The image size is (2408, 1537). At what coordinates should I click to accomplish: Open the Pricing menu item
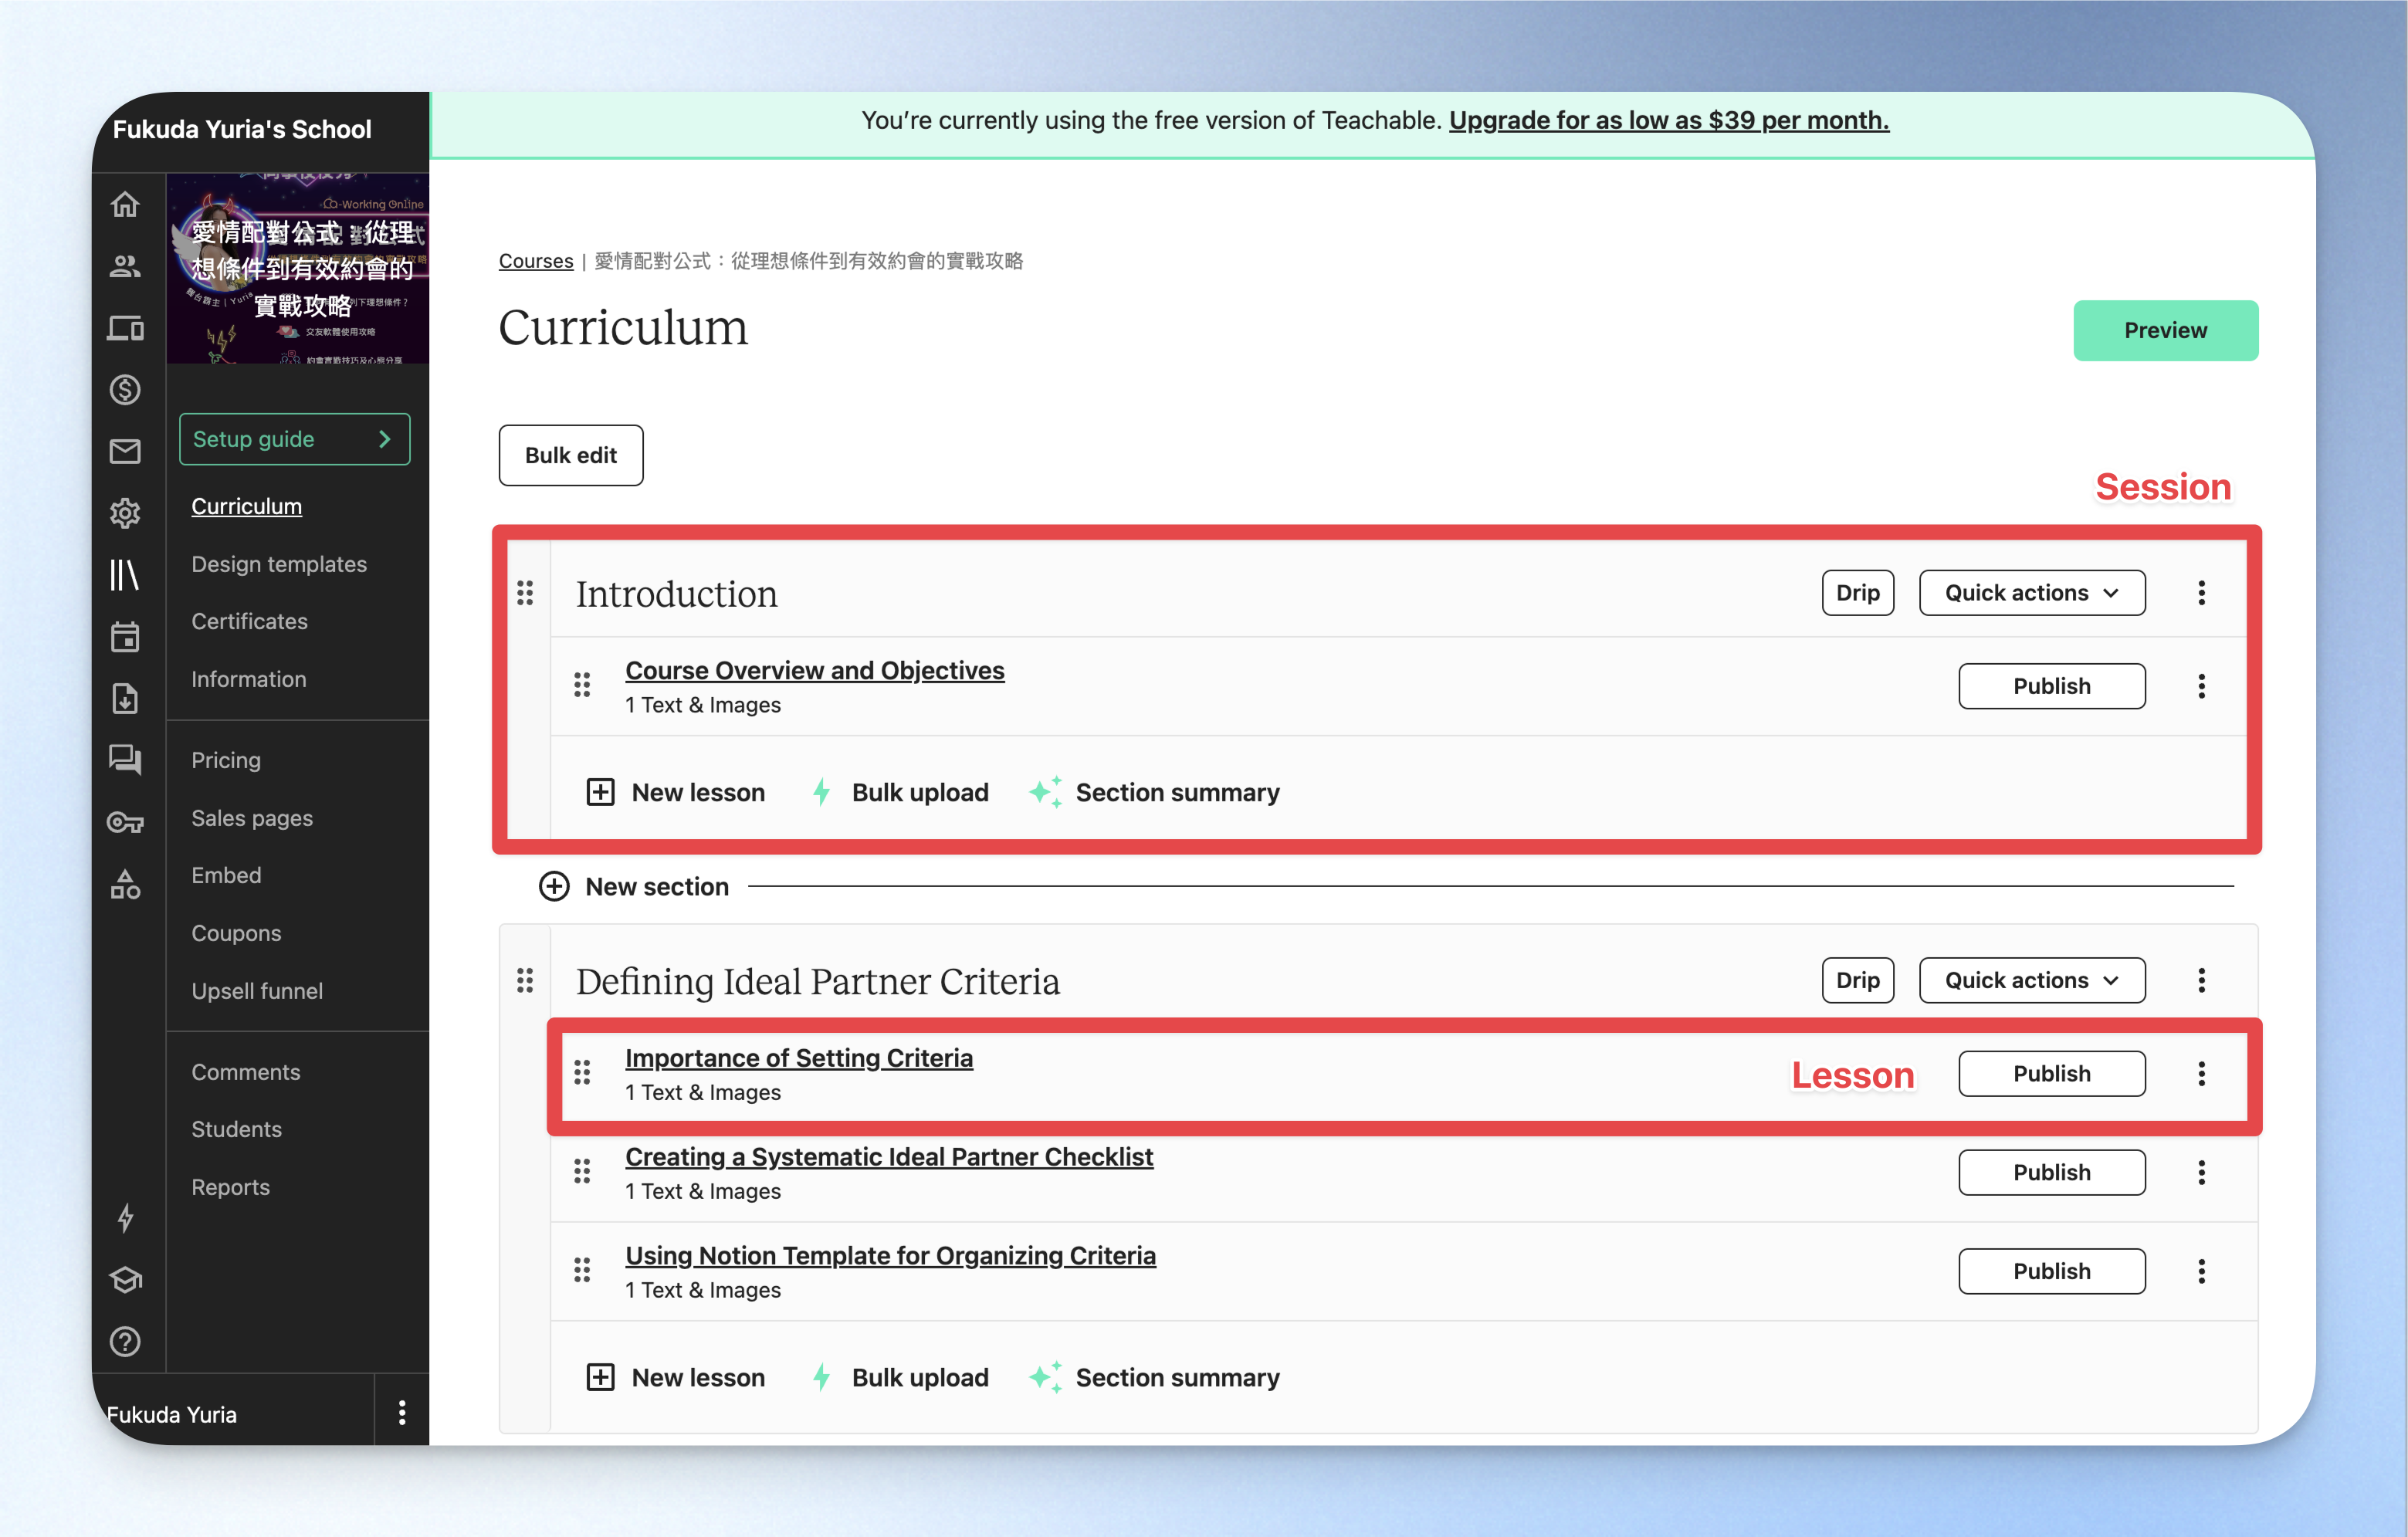pos(226,760)
